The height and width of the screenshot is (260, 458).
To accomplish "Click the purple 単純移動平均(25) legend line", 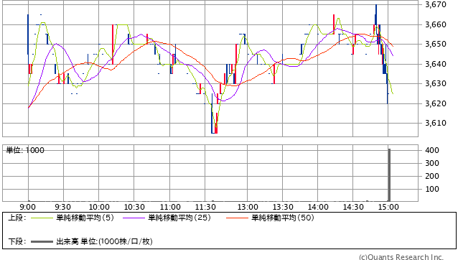I will pos(134,218).
